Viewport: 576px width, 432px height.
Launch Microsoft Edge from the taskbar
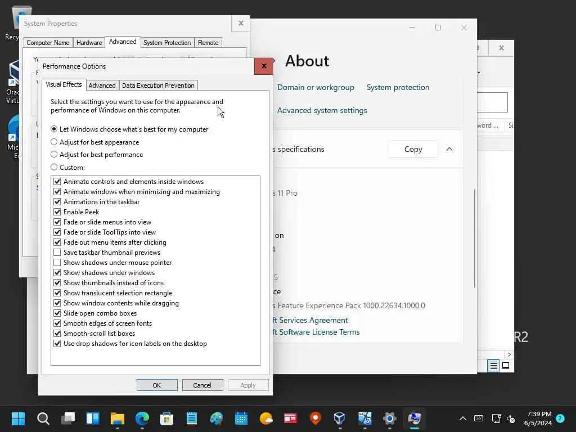click(x=142, y=418)
